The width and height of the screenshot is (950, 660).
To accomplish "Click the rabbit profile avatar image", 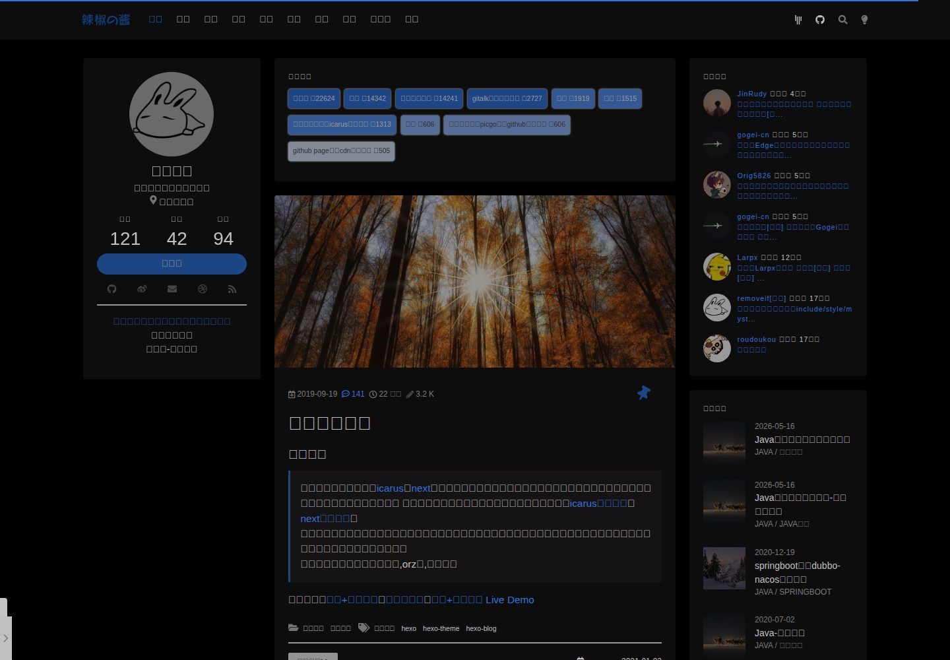I will pyautogui.click(x=172, y=114).
